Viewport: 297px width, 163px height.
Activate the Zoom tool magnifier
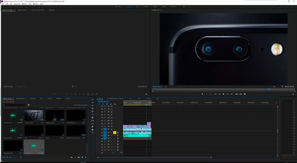pyautogui.click(x=92, y=133)
